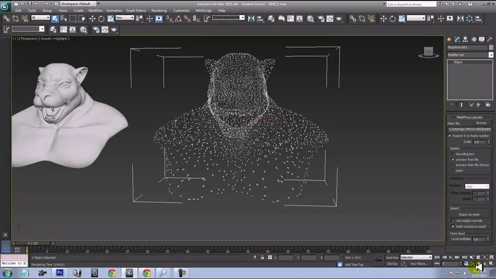Open Photoshop from the taskbar

[x=60, y=273]
